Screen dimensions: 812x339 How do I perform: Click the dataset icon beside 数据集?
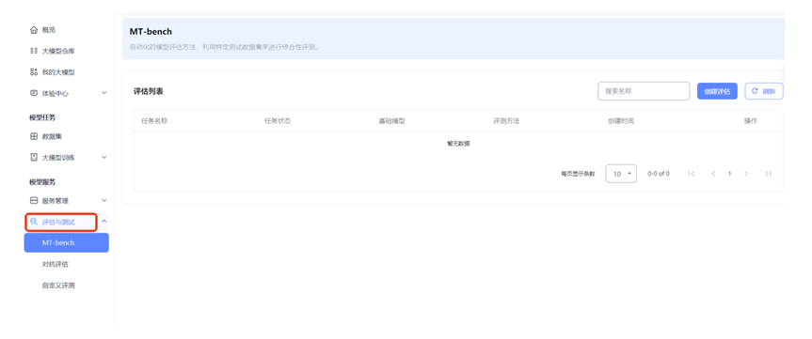pos(34,136)
